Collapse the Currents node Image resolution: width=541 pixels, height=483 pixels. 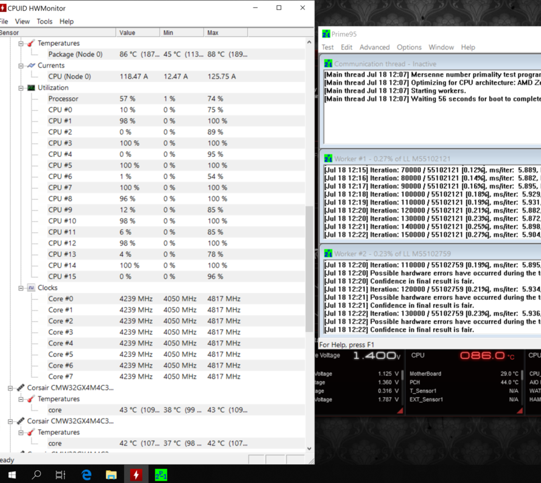click(x=21, y=66)
